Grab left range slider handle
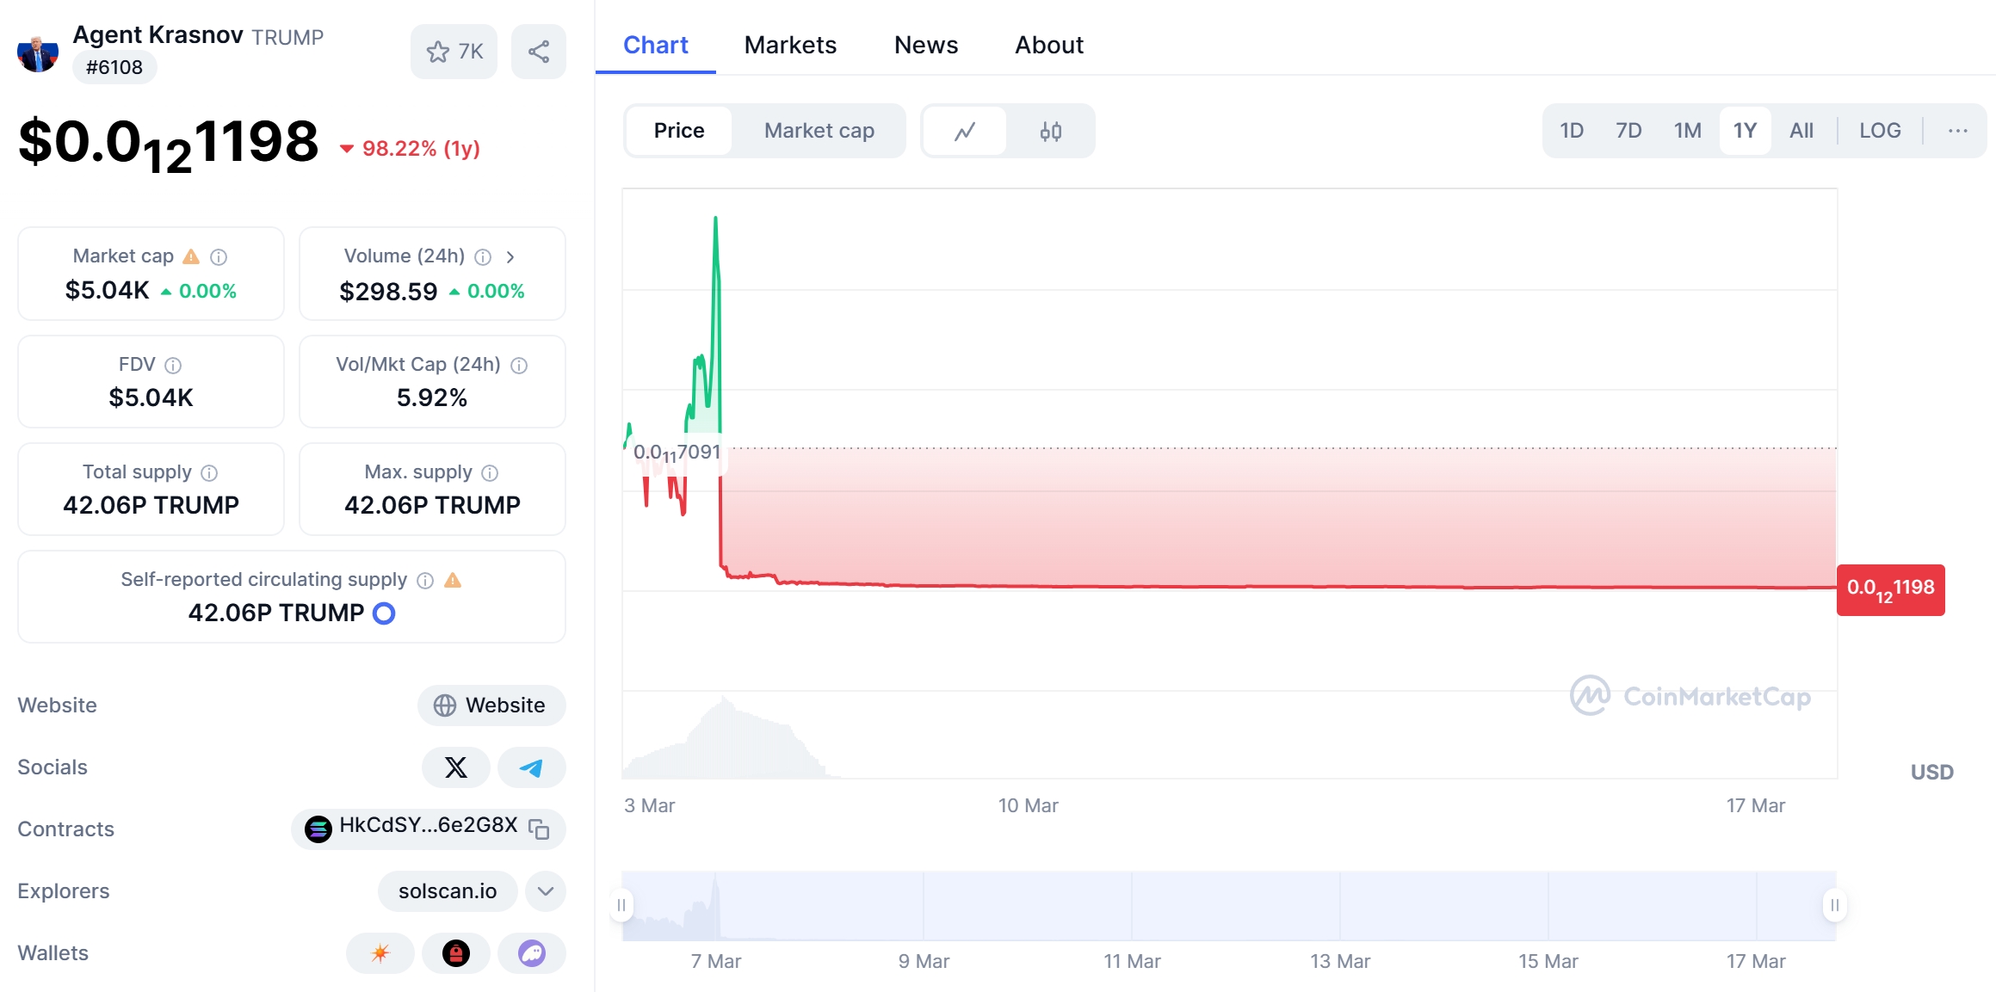 pos(621,905)
